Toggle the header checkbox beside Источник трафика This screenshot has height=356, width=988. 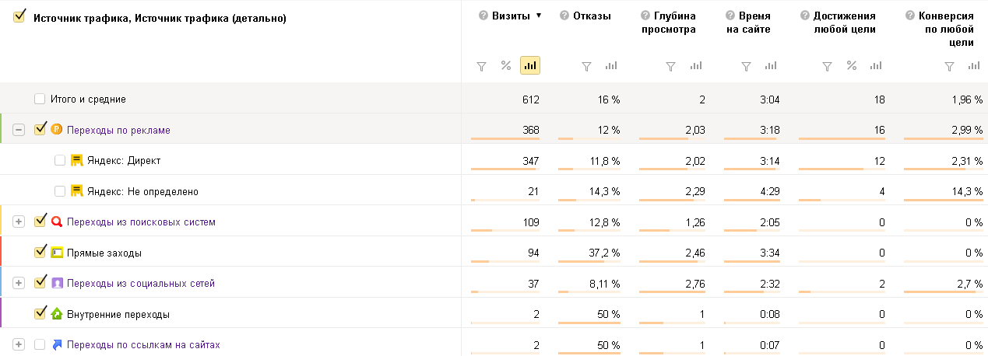click(x=20, y=16)
